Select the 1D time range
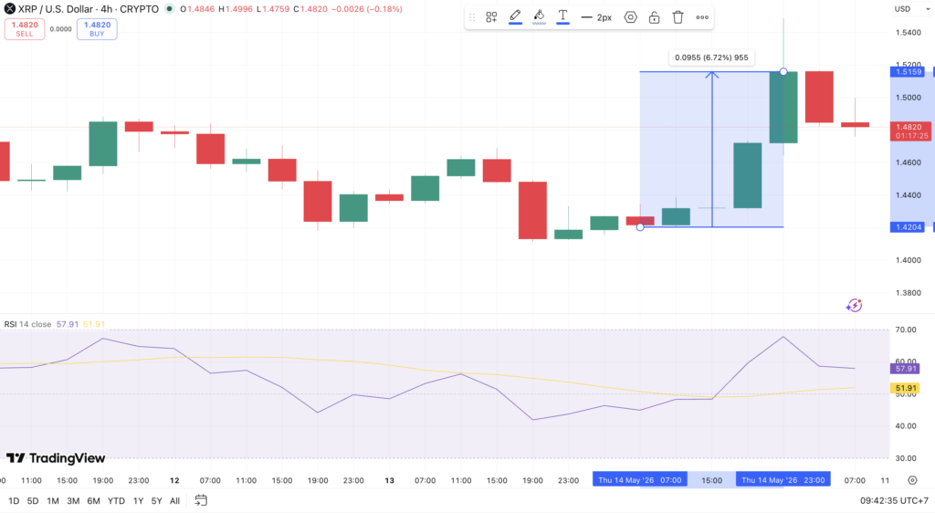Image resolution: width=935 pixels, height=513 pixels. 13,501
